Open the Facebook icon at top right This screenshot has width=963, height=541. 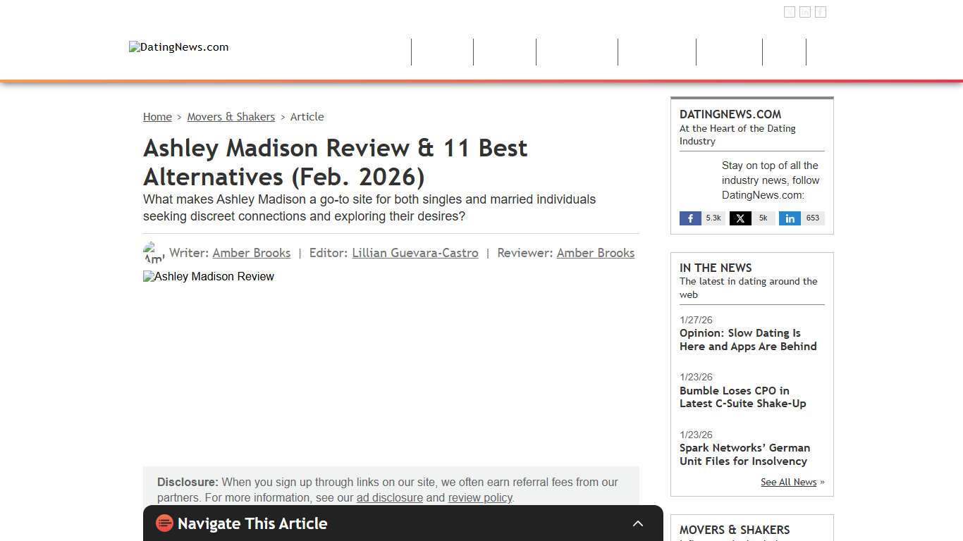coord(790,11)
